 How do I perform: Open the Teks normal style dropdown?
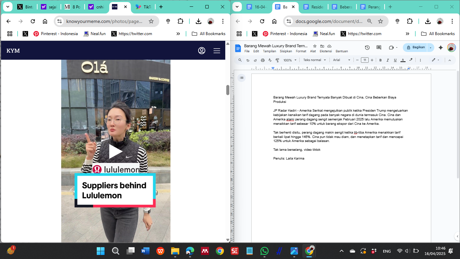[x=315, y=60]
